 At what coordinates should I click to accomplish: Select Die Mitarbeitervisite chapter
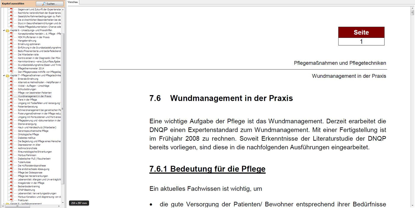tap(28, 55)
